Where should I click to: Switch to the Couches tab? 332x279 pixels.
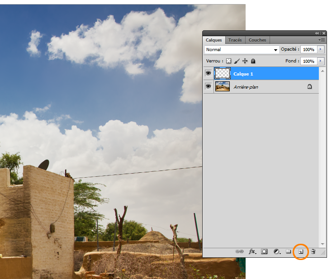click(x=257, y=40)
